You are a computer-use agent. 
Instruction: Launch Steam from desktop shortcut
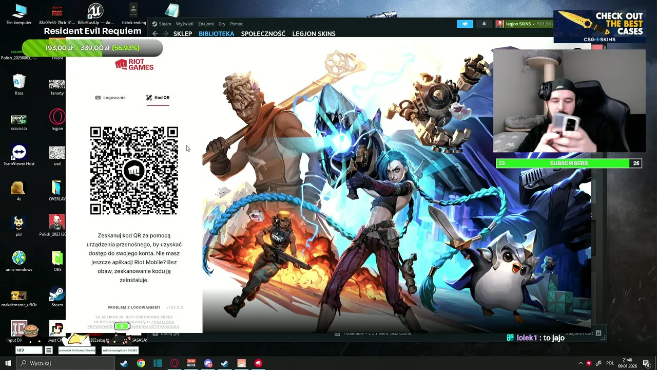(57, 296)
